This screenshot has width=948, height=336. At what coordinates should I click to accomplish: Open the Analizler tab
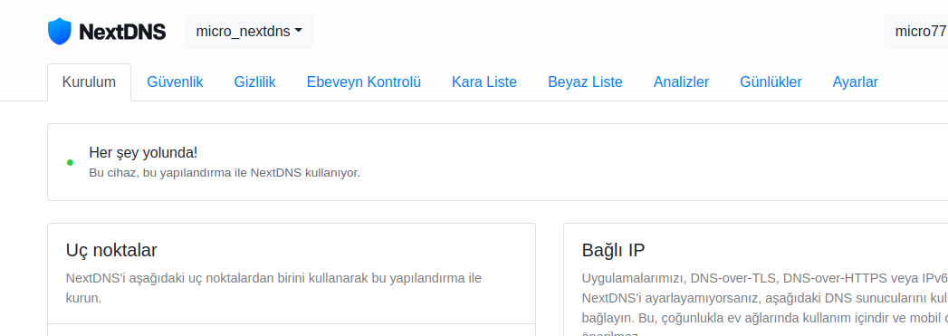[x=681, y=82]
